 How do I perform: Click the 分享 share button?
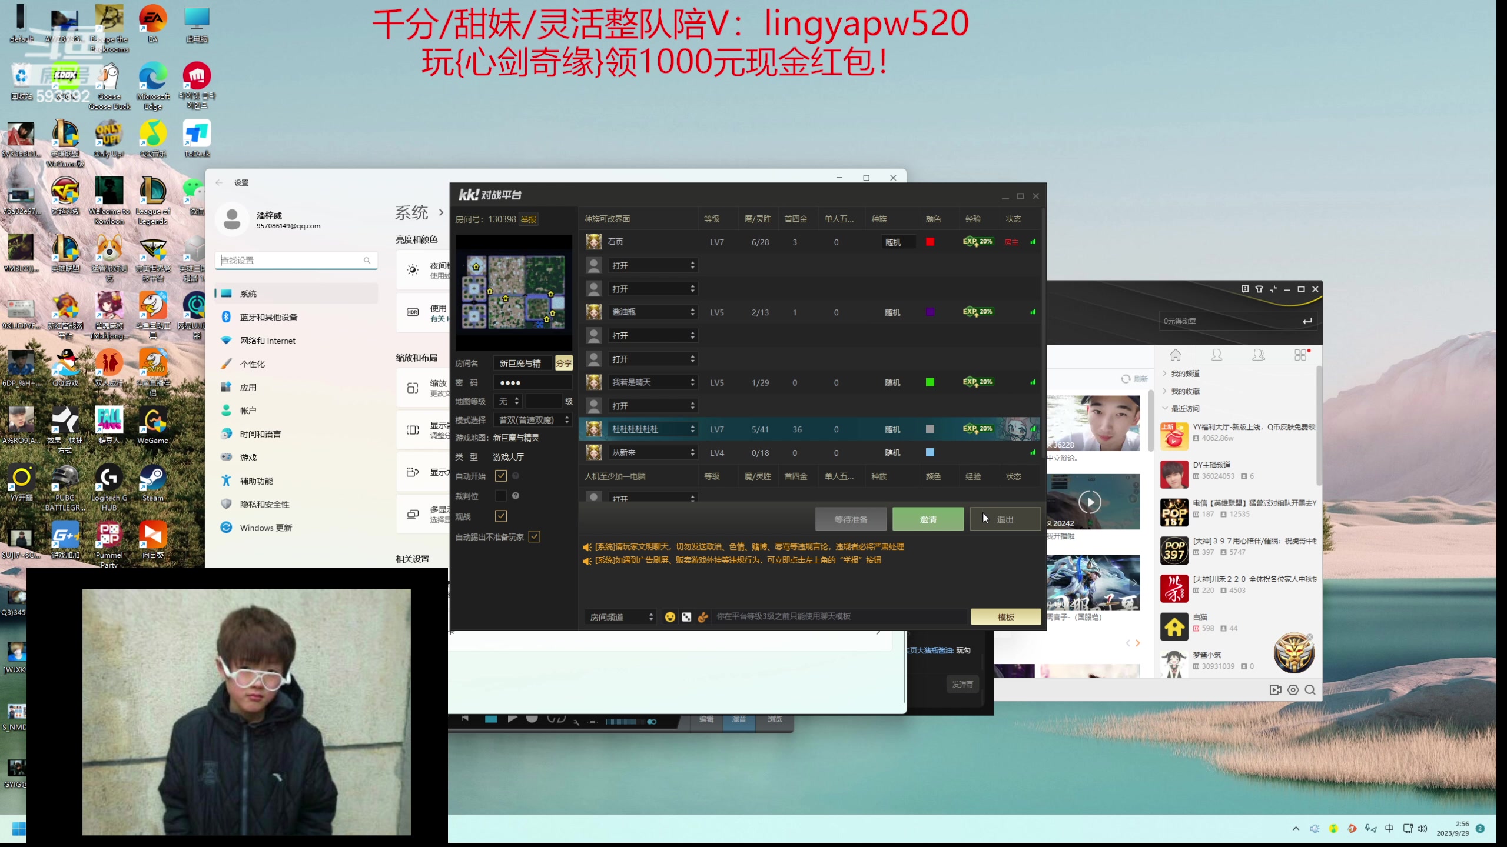563,364
